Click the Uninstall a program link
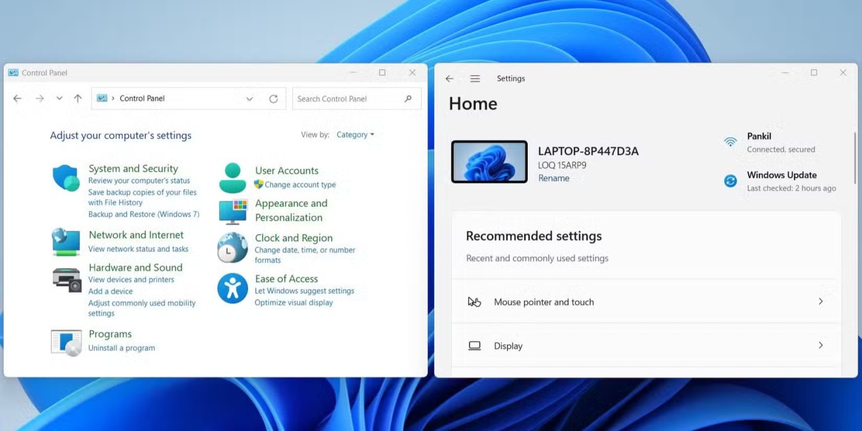Image resolution: width=862 pixels, height=431 pixels. tap(121, 348)
